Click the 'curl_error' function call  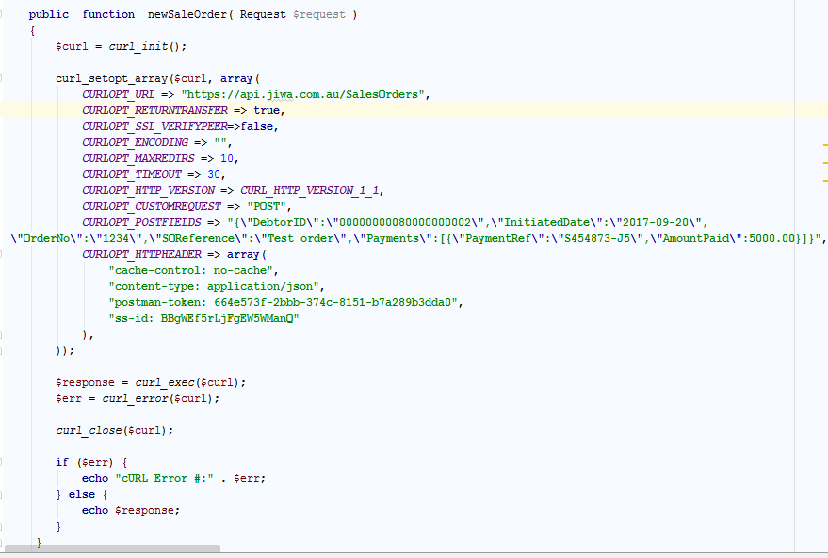(x=135, y=398)
